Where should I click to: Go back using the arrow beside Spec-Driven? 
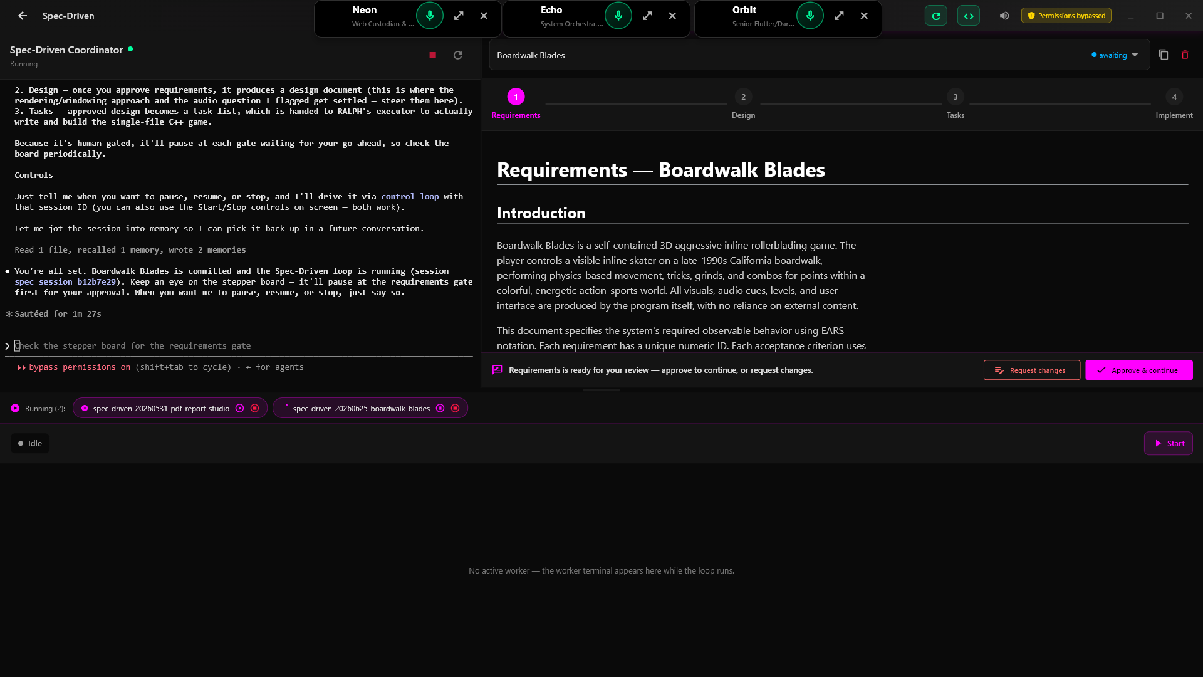coord(23,16)
